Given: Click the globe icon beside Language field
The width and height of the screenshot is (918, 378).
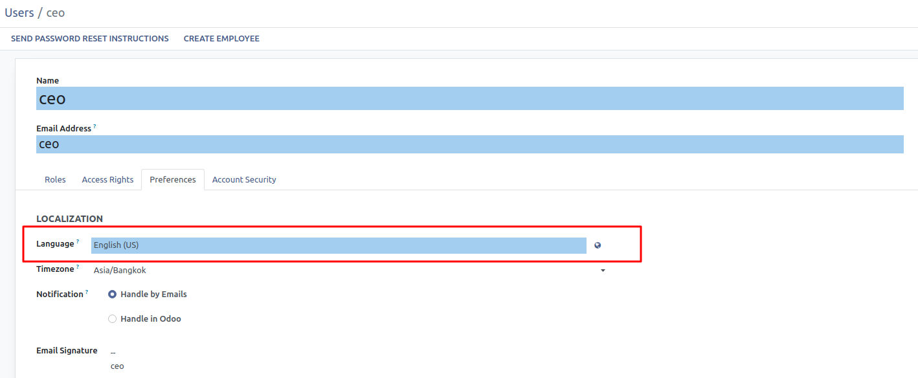Looking at the screenshot, I should point(598,245).
